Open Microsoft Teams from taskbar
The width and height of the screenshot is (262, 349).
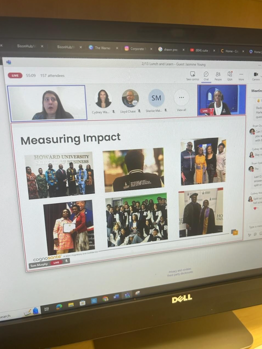[127, 295]
